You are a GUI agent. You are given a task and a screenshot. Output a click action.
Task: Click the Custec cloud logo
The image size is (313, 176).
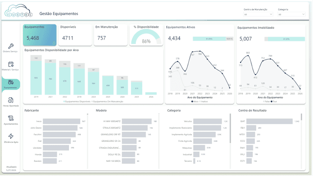(19, 11)
